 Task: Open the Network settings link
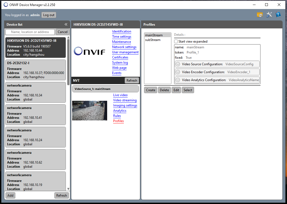[x=124, y=47]
